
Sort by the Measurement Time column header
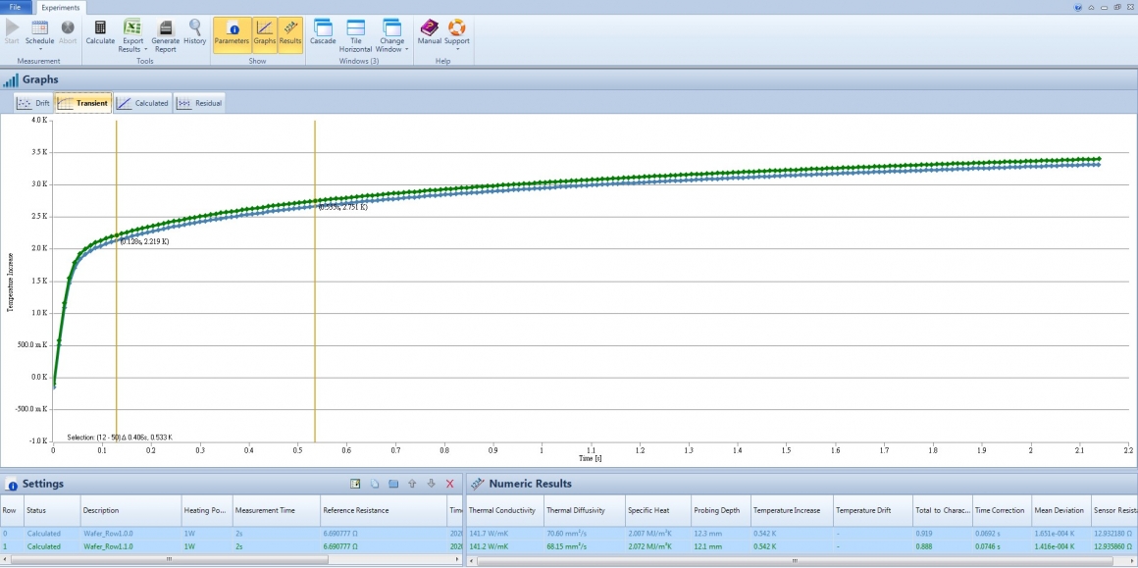click(277, 511)
